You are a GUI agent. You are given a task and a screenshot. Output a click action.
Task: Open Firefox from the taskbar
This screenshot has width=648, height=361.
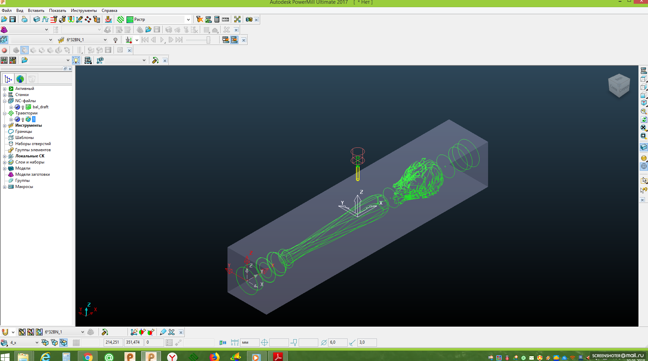pos(215,357)
